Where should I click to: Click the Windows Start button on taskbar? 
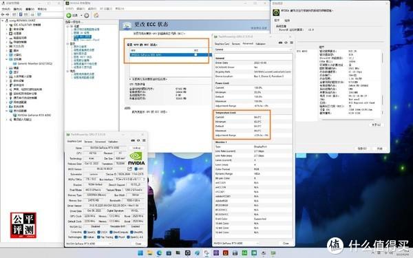pos(140,253)
